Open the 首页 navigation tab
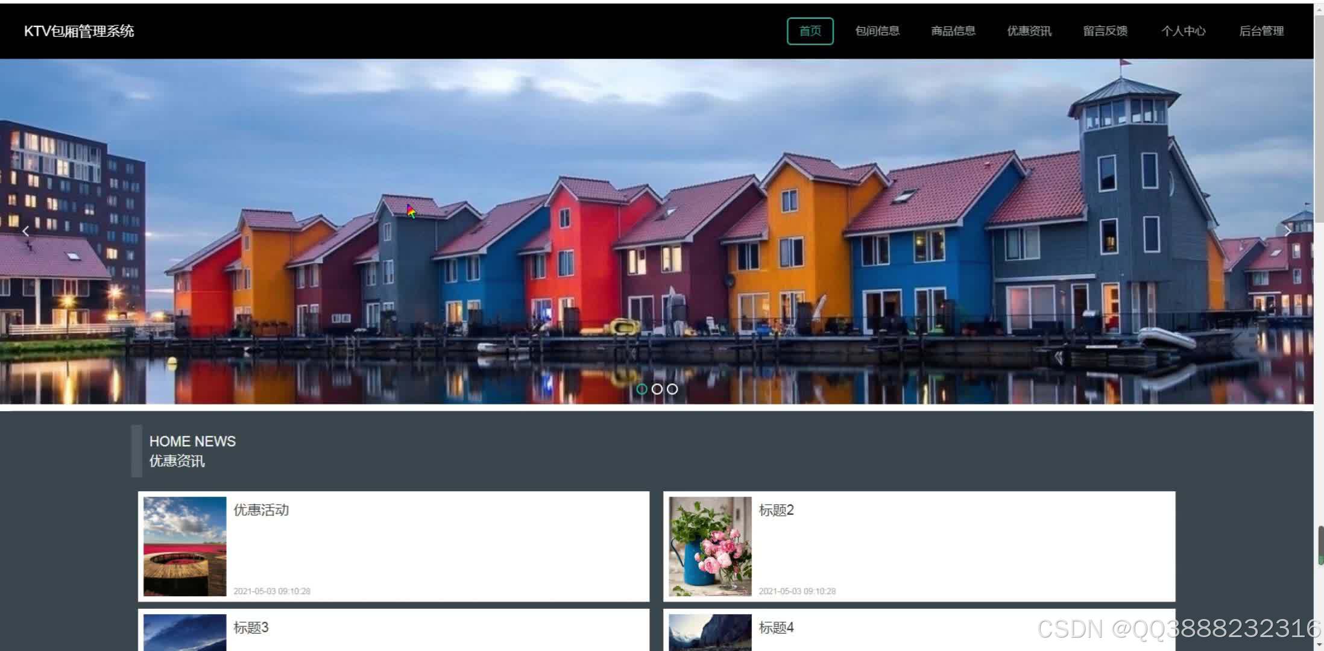Viewport: 1324px width, 651px height. tap(810, 31)
